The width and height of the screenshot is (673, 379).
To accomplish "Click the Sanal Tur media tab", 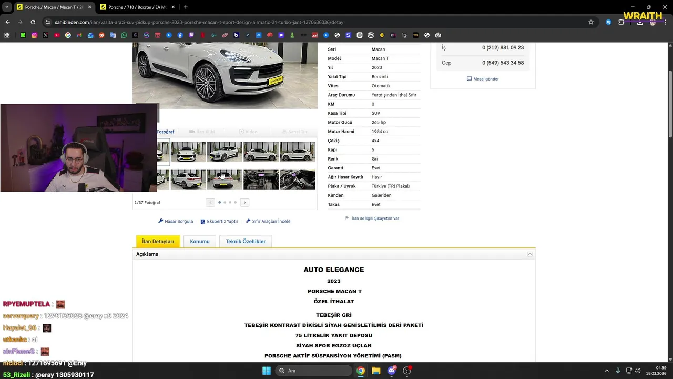I will 294,132.
